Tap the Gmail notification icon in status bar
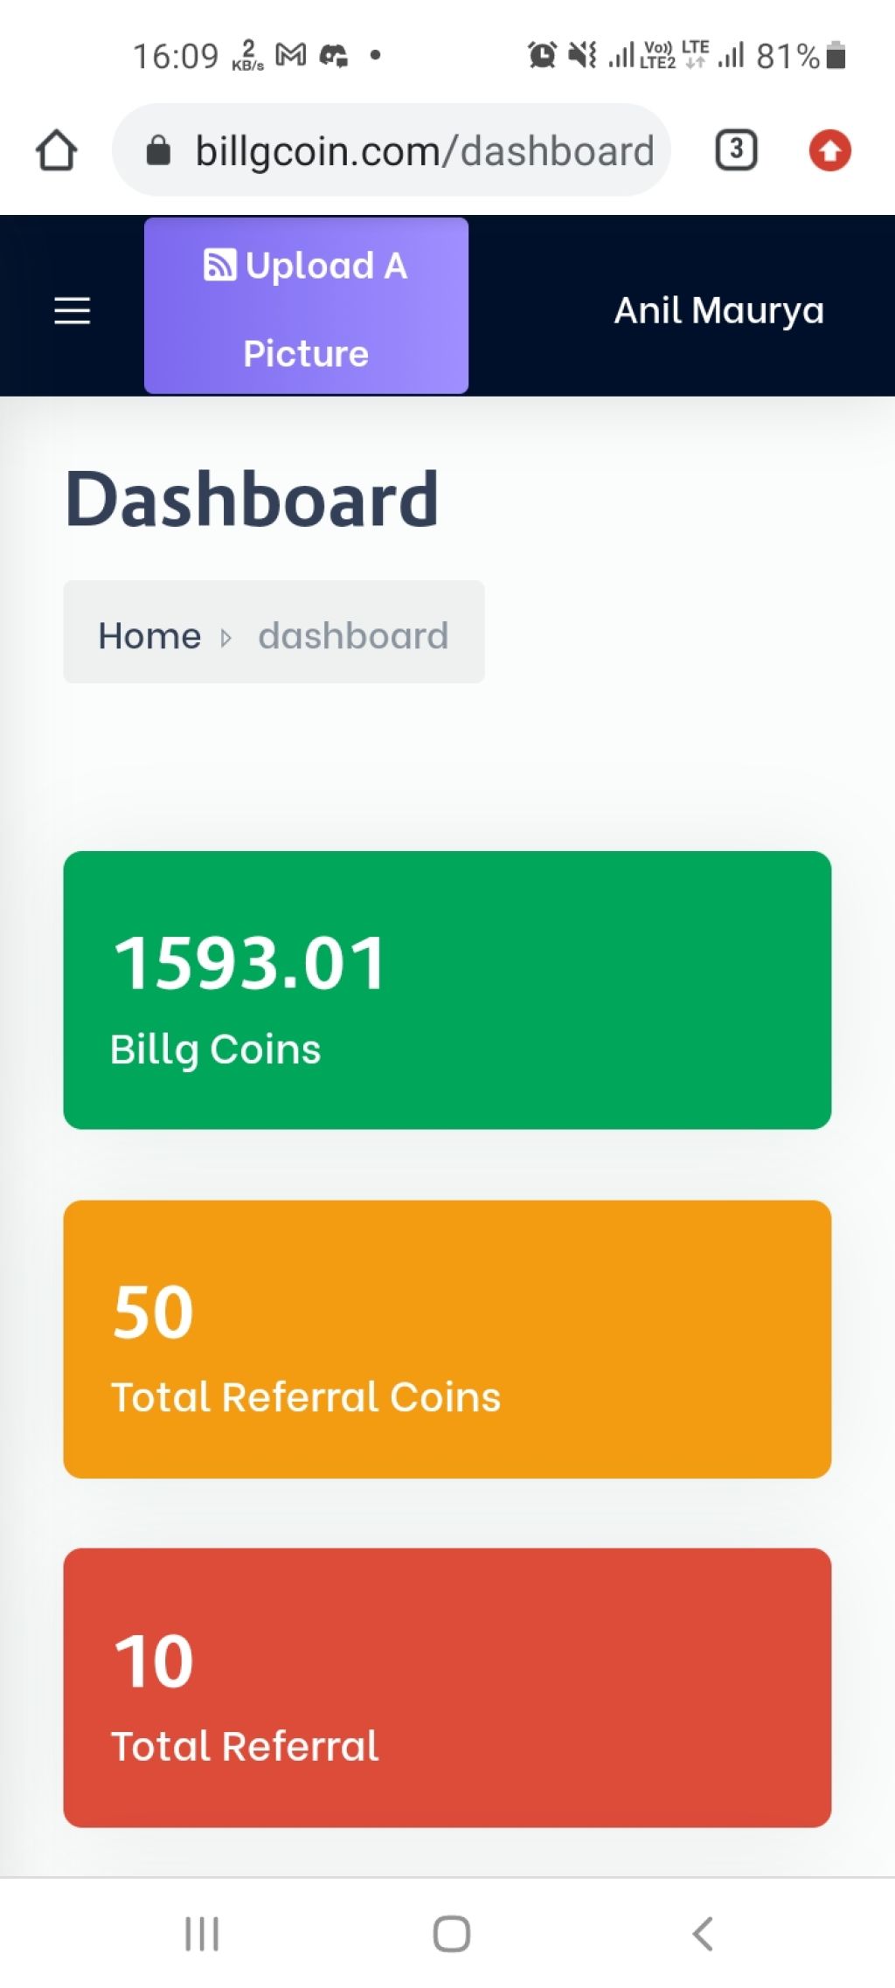This screenshot has width=895, height=1988. tap(291, 55)
